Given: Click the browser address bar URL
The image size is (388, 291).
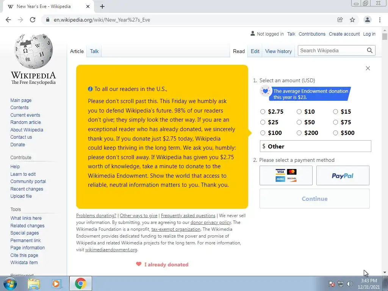Looking at the screenshot, I should 102,20.
